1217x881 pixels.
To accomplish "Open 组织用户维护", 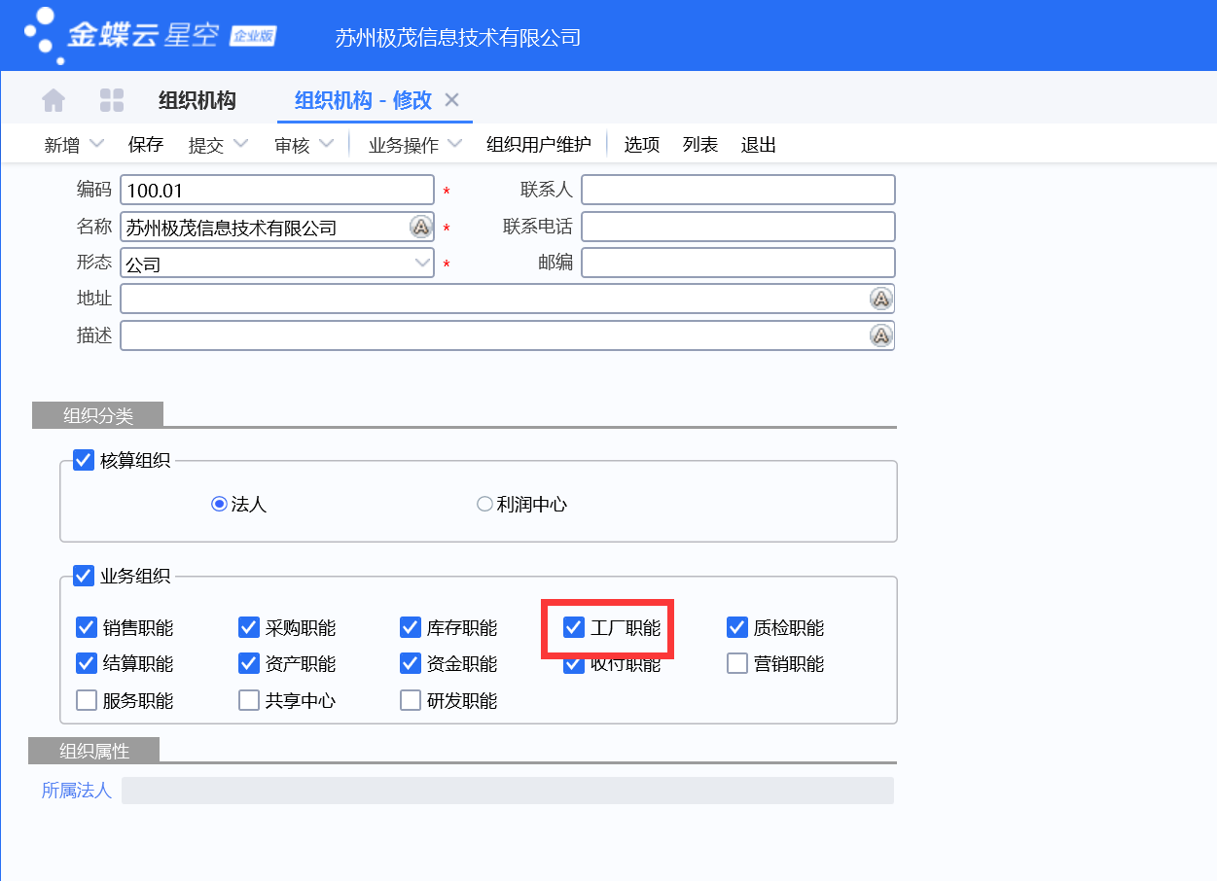I will (539, 145).
